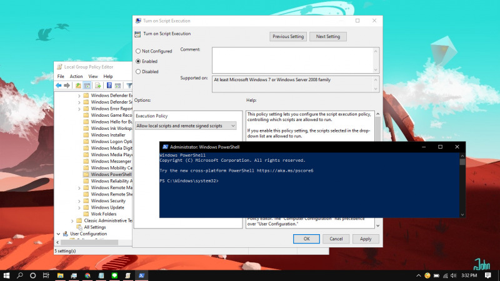Screen dimensions: 500x281
Task: Select the Windows Installer tree folder
Action: [104, 135]
